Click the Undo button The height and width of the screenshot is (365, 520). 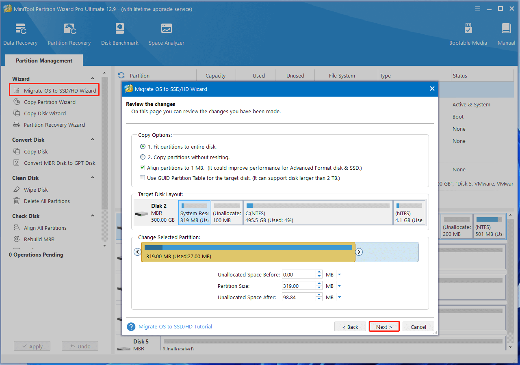point(80,346)
